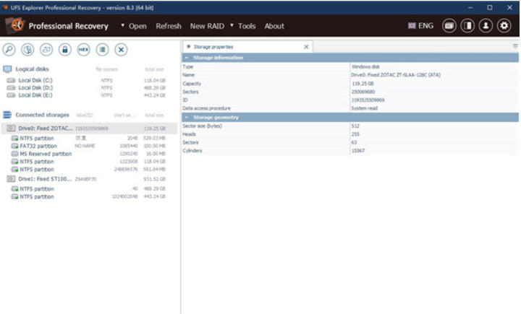Open the dropdown arrow before Open menu
521x314 pixels.
tap(122, 26)
